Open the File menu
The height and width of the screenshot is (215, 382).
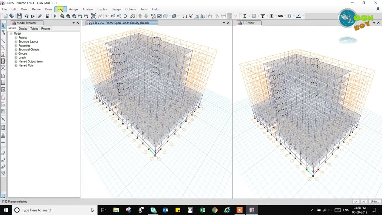(4, 9)
